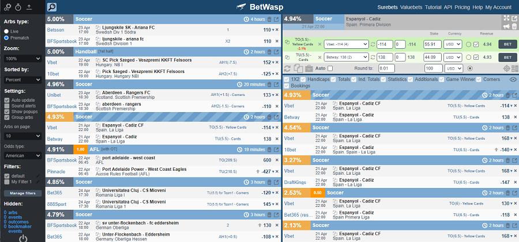Open My Account
519x242 pixels.
point(498,7)
